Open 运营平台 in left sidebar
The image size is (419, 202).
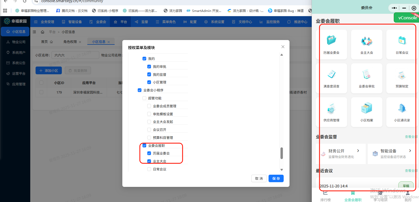pyautogui.click(x=15, y=73)
